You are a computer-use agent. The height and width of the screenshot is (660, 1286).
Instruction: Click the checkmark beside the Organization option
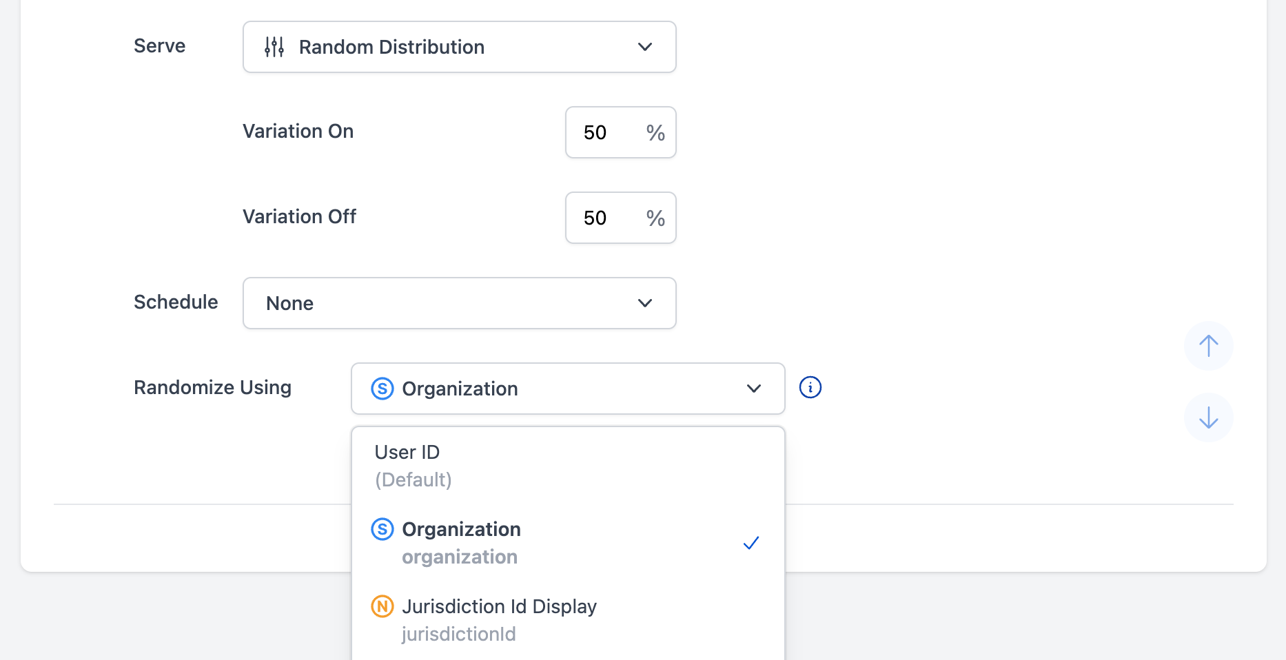(751, 543)
